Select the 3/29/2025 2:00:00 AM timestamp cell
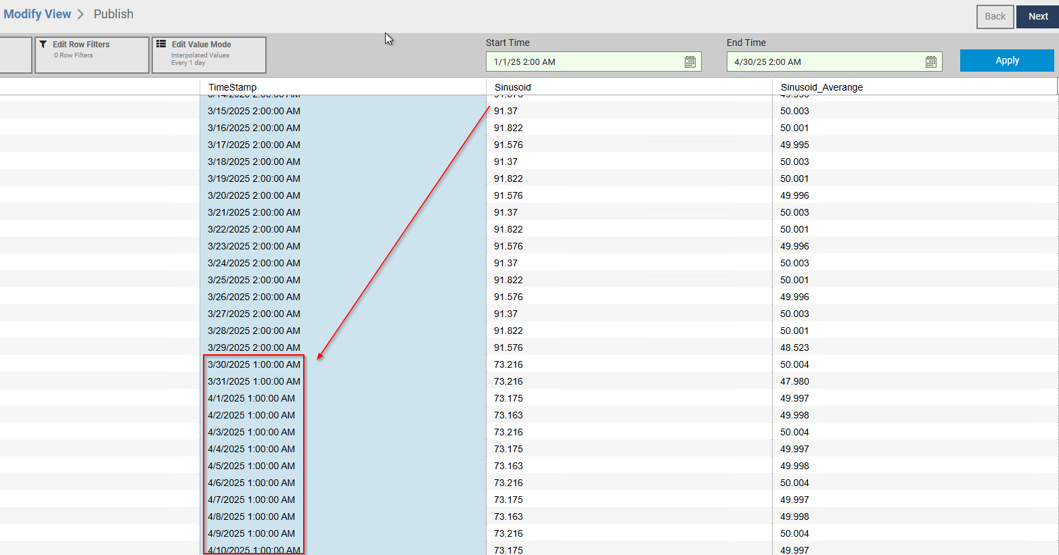The image size is (1059, 555). click(254, 347)
